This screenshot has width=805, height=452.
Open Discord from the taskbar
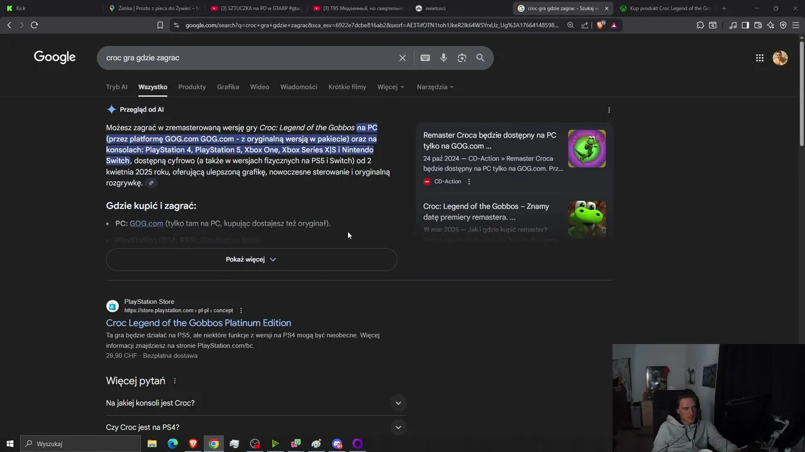click(337, 444)
